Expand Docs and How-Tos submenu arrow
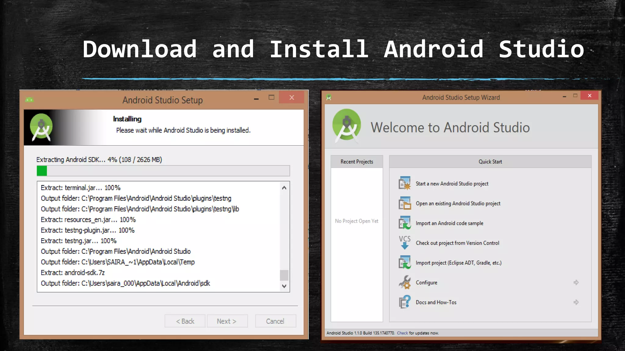The image size is (625, 351). (576, 302)
